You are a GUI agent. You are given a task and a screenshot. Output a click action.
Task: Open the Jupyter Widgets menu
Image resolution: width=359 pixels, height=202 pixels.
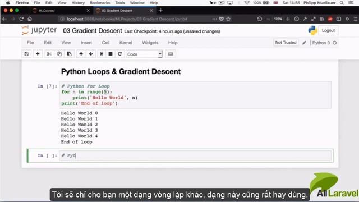tap(150, 43)
